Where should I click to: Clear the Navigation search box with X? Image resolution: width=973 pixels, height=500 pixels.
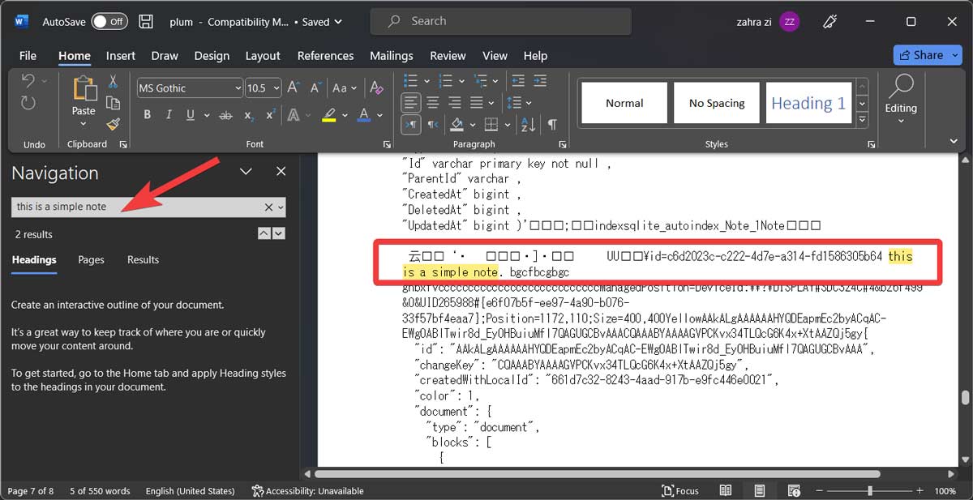coord(268,207)
